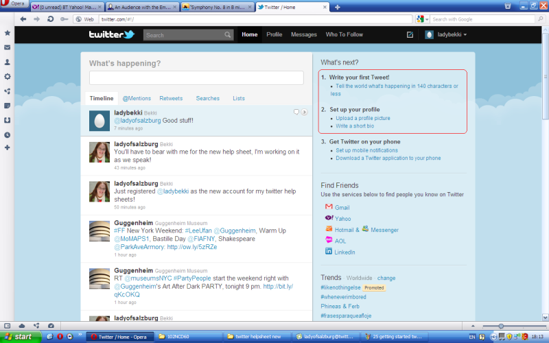Click in the What's happening tweet box
Image resolution: width=549 pixels, height=343 pixels.
coord(196,78)
